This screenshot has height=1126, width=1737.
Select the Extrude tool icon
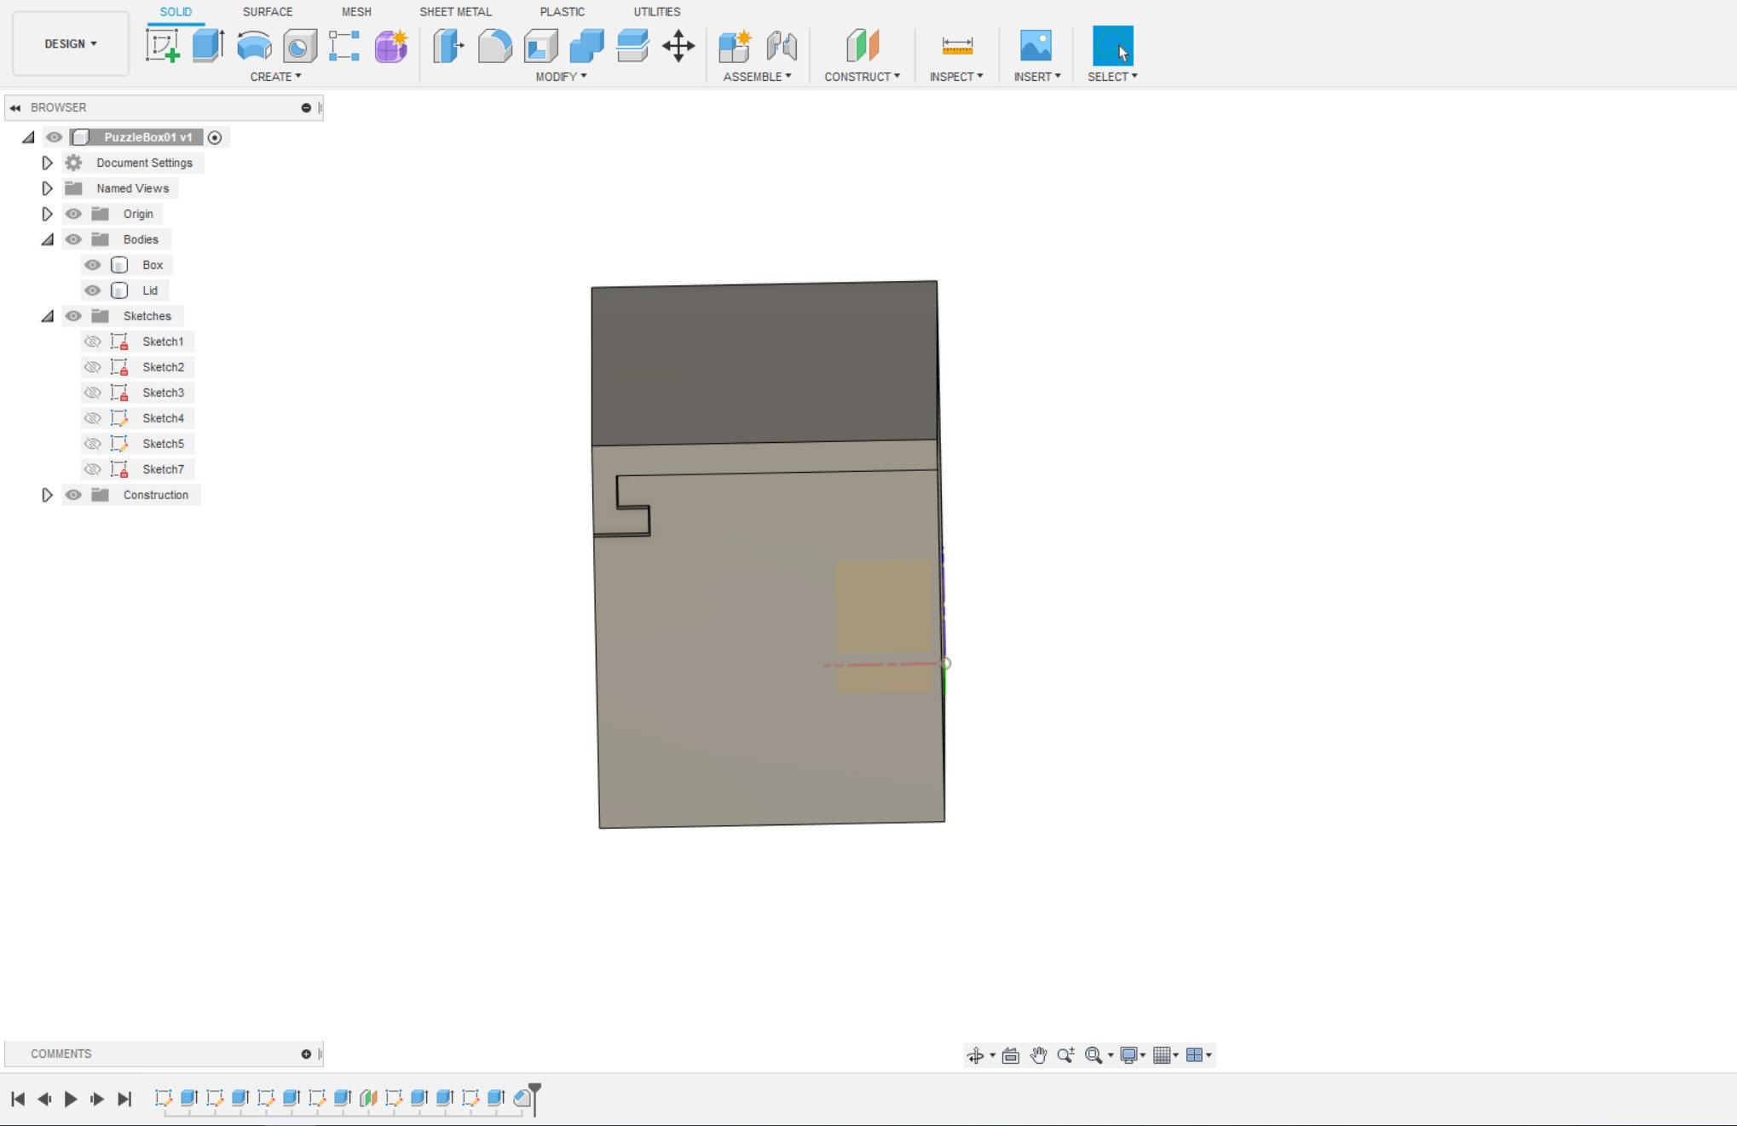pos(206,45)
